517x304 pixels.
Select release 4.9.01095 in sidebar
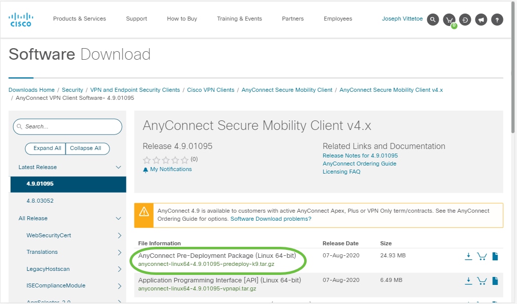(68, 184)
